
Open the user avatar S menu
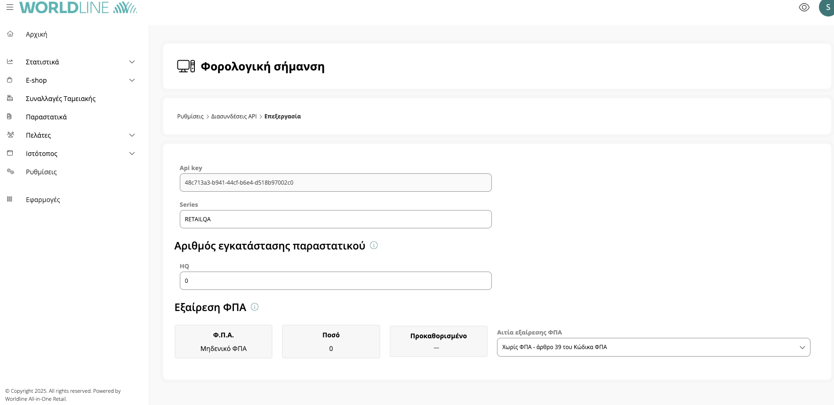[827, 8]
